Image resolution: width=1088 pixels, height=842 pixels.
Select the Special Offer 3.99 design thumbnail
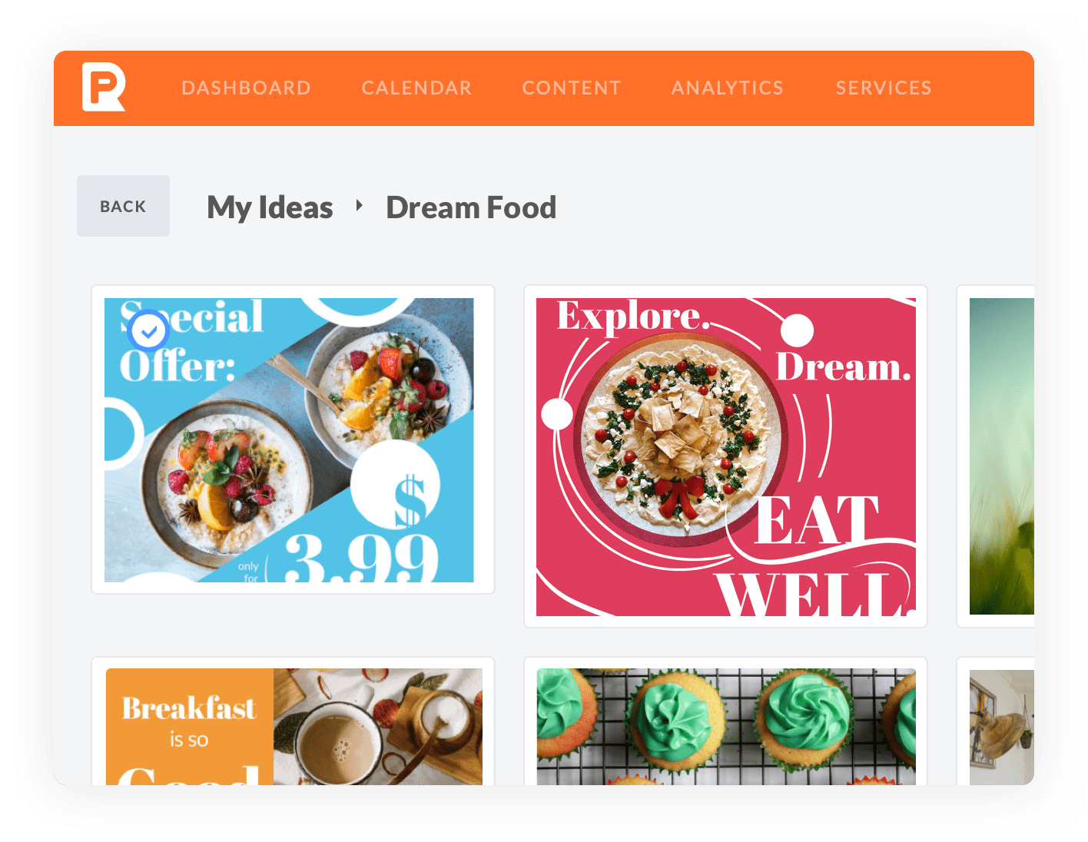(x=289, y=440)
